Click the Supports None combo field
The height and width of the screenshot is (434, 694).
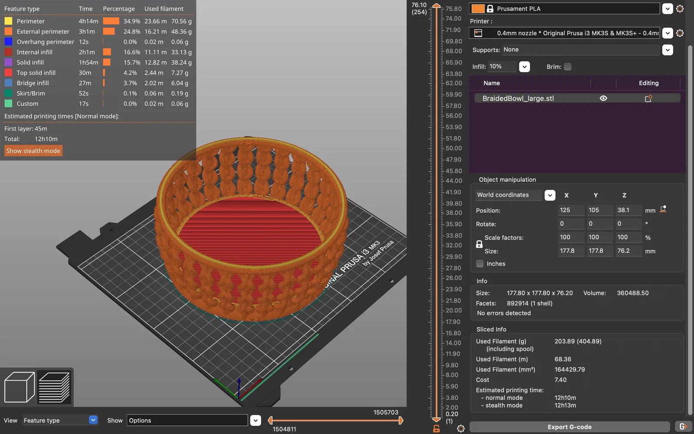[x=581, y=50]
